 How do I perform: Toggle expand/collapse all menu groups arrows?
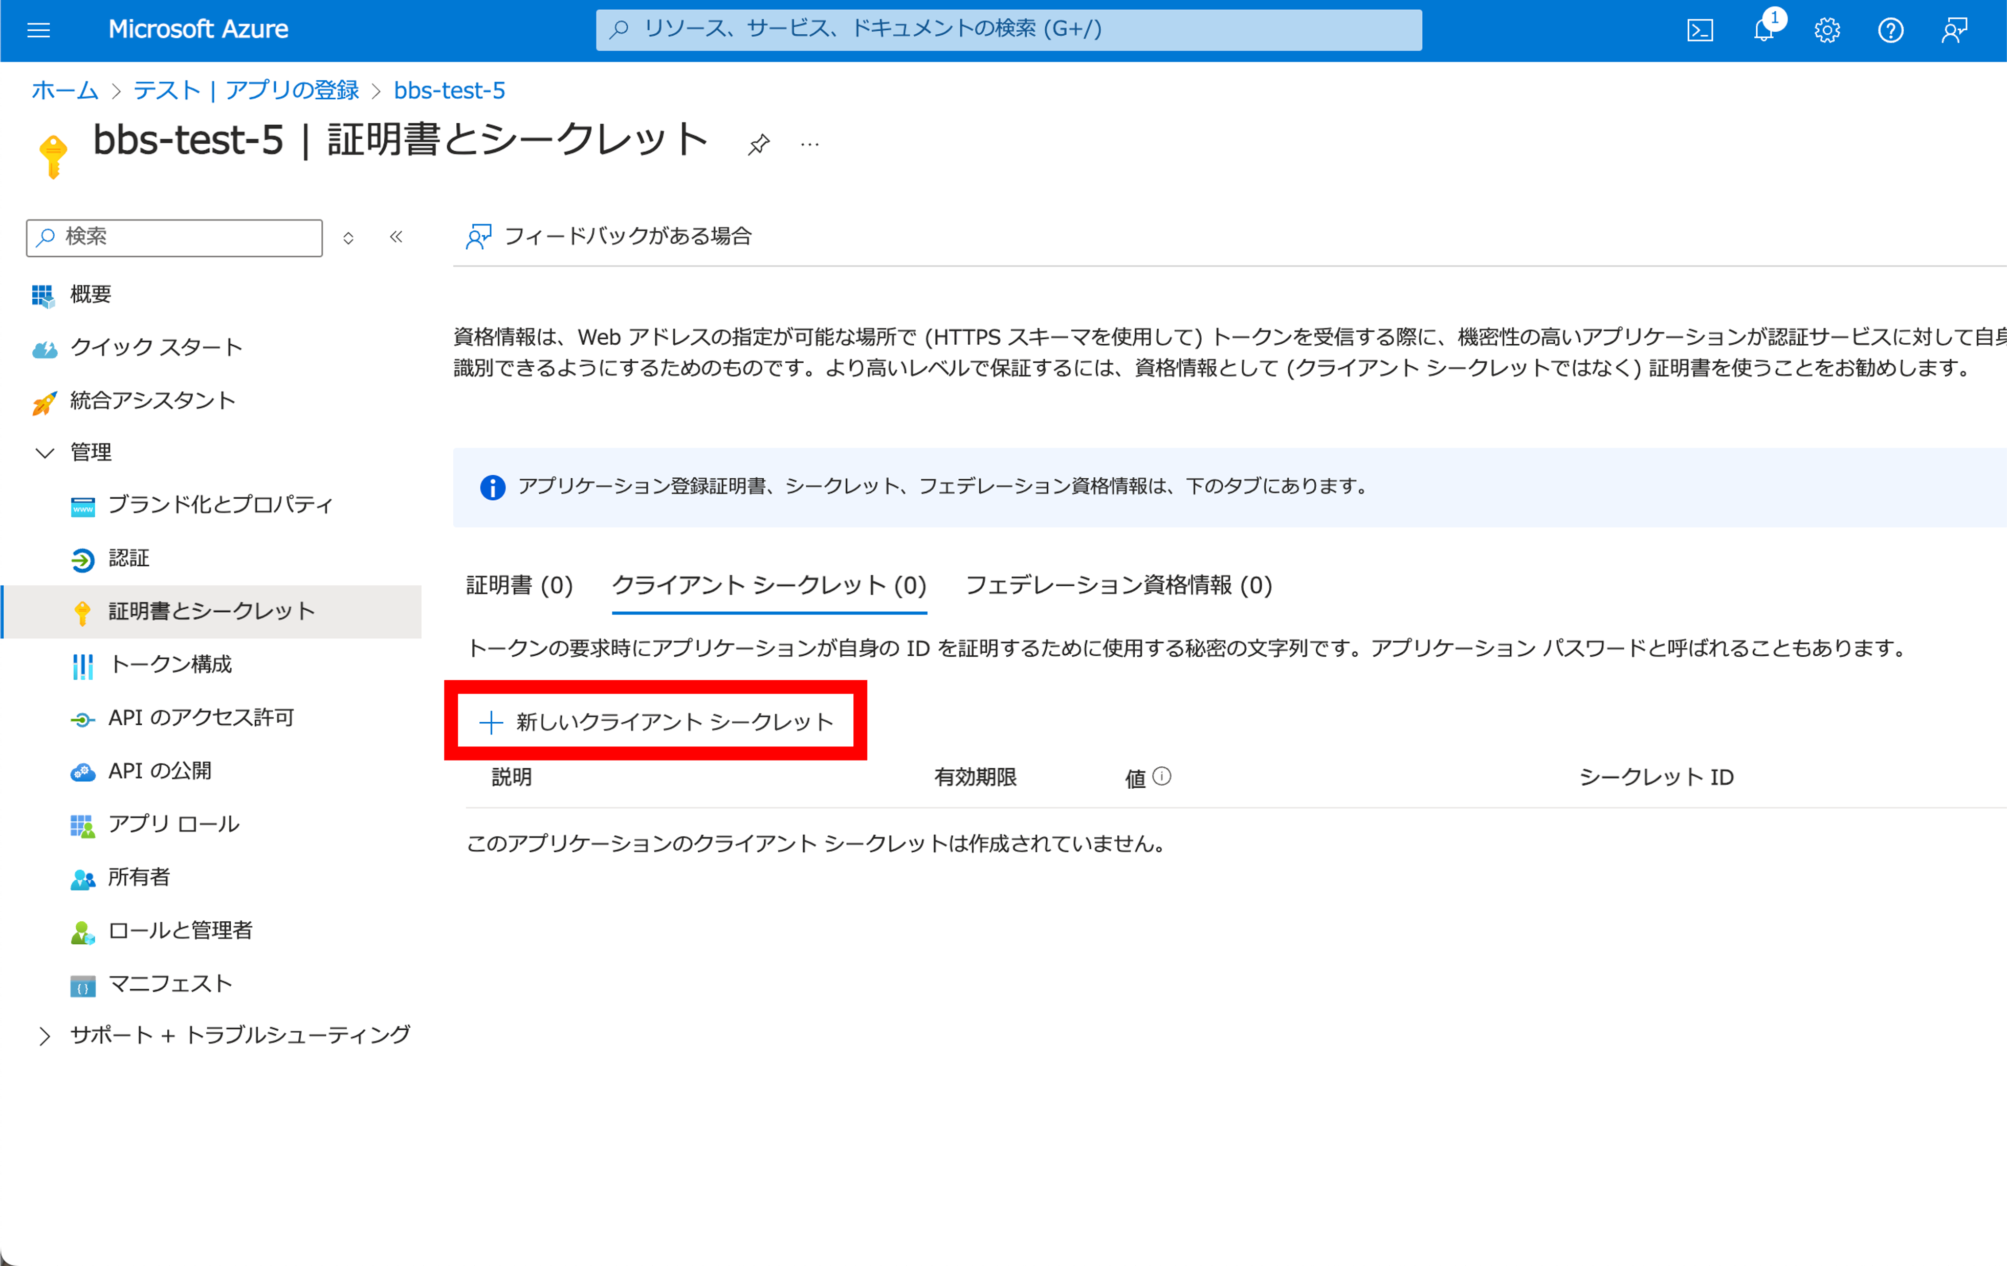[348, 238]
